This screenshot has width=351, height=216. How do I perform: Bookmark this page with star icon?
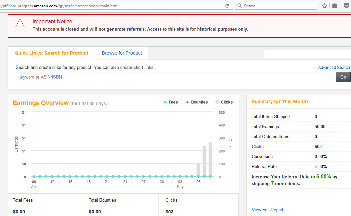pyautogui.click(x=324, y=6)
